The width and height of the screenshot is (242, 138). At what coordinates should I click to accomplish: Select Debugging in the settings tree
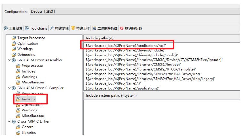point(26,55)
